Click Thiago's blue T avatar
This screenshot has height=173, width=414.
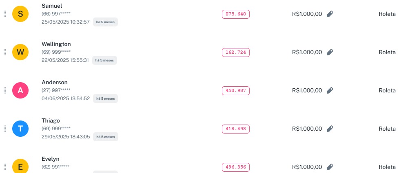pos(20,129)
